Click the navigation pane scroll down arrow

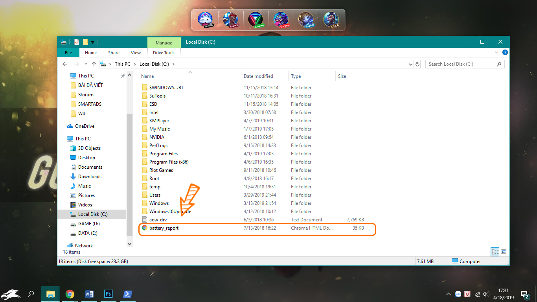coord(130,244)
